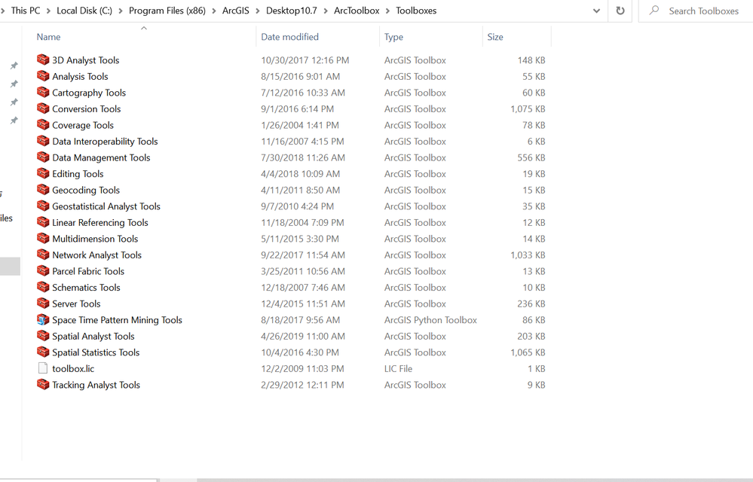Screen dimensions: 753x482
Task: Select the Cartography Tools file name
Action: pos(89,93)
